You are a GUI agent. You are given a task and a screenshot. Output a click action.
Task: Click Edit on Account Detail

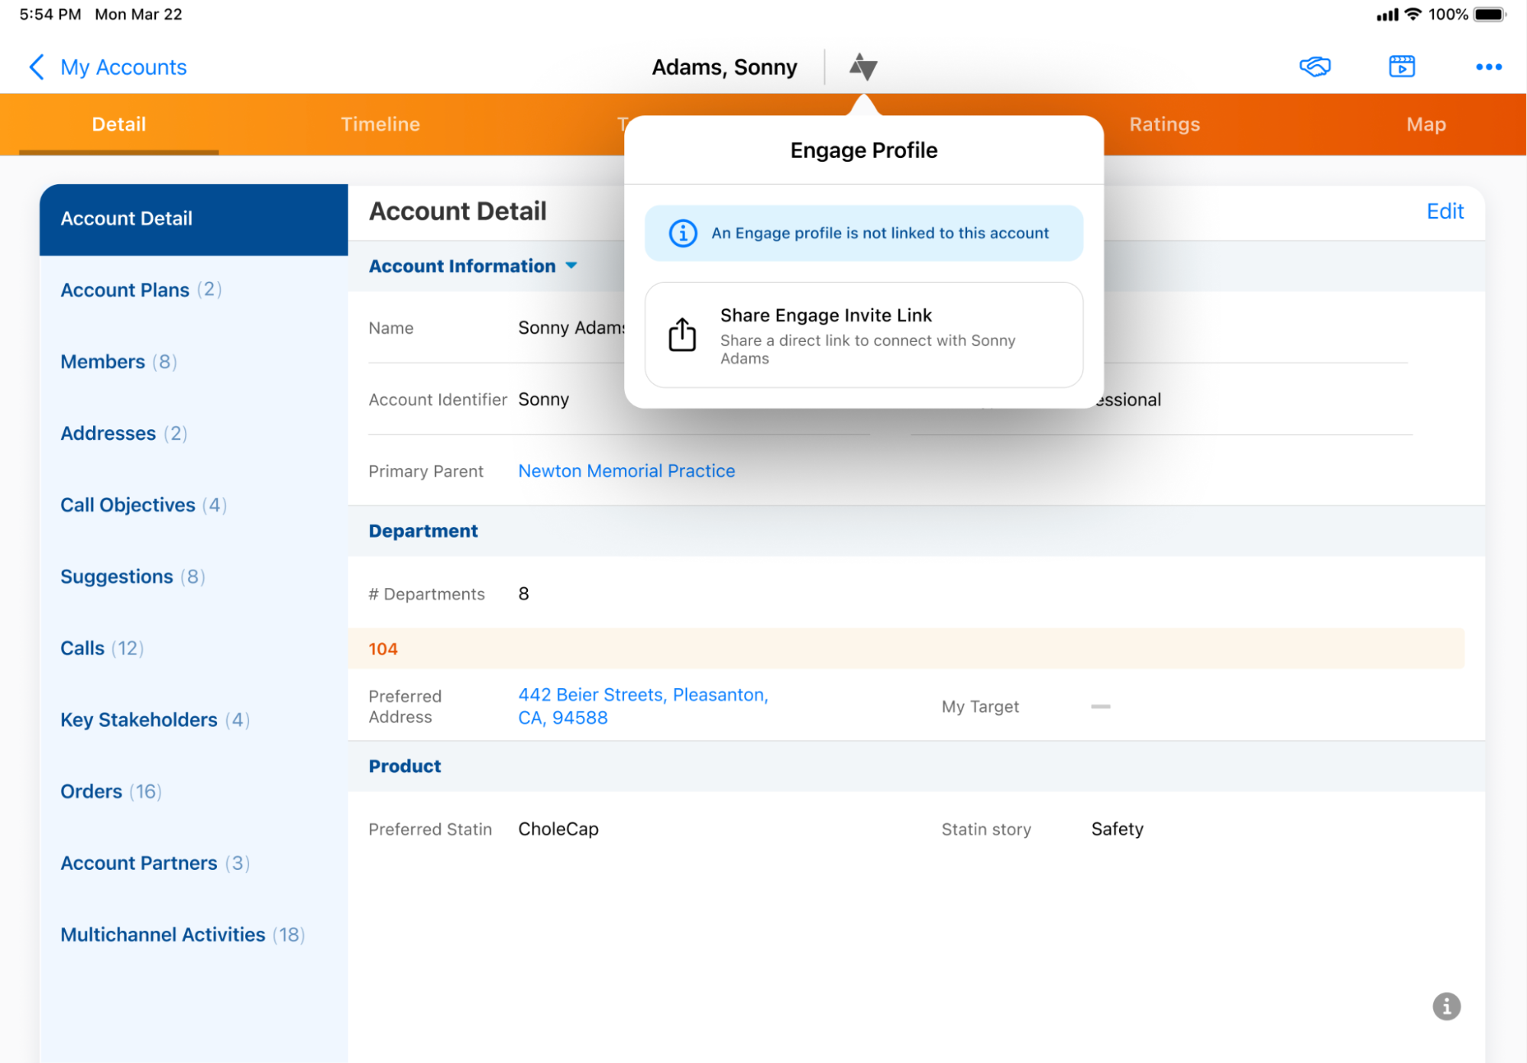1445,212
